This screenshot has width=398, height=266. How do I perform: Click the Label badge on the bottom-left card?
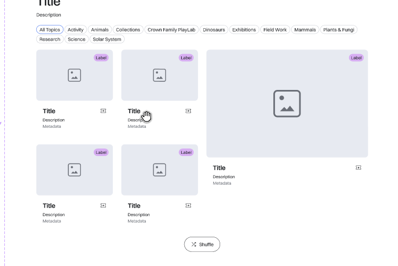101,152
